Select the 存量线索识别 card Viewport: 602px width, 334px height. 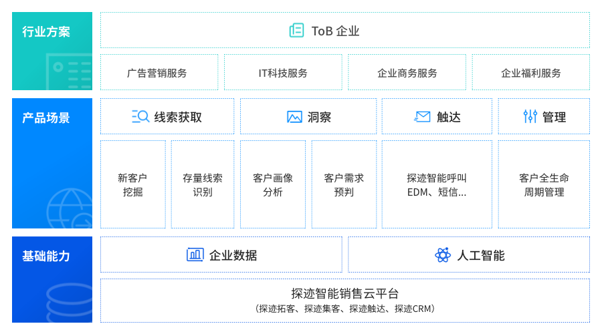(x=203, y=184)
